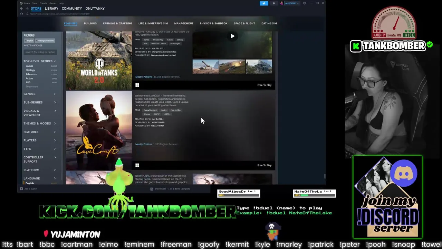Click Windows platform icon on LoveCraft
The image size is (442, 249).
(137, 165)
